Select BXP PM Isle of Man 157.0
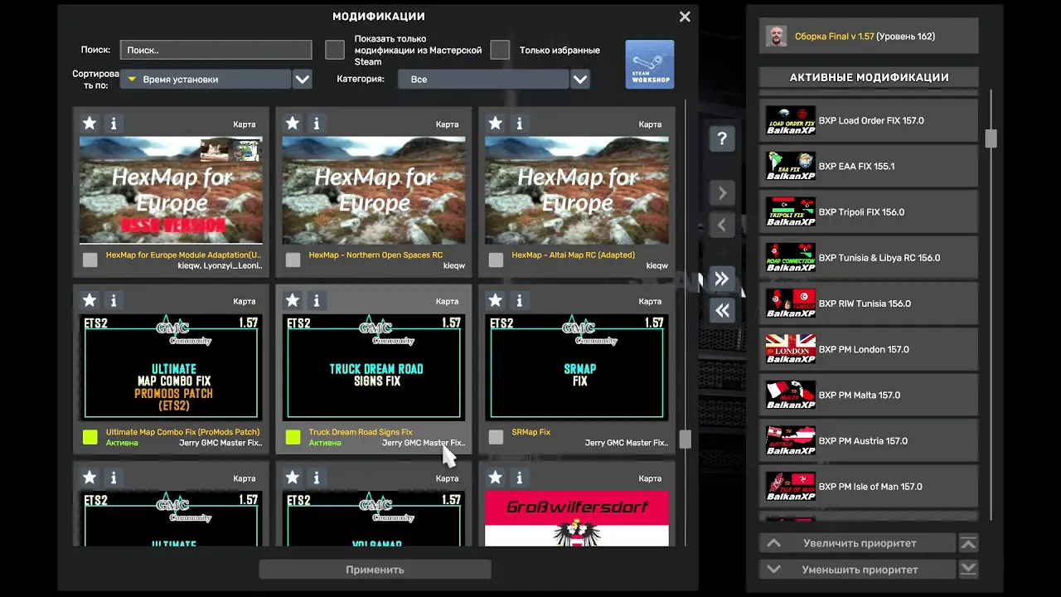 tap(869, 487)
